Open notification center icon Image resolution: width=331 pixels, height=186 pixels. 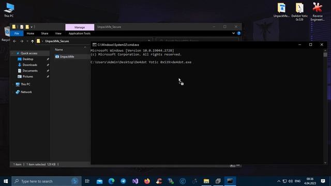(x=323, y=181)
